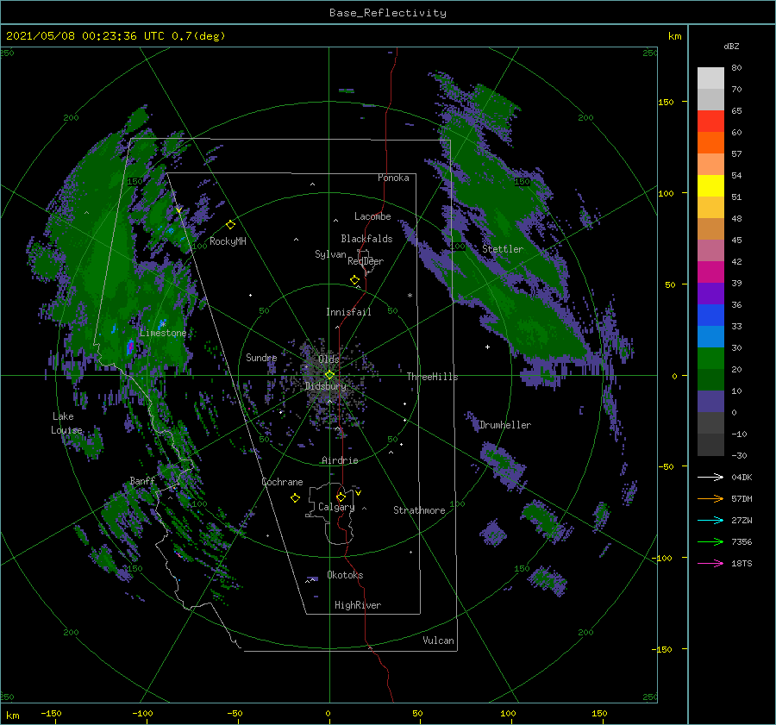Click the Blackfalds town label

tap(366, 239)
